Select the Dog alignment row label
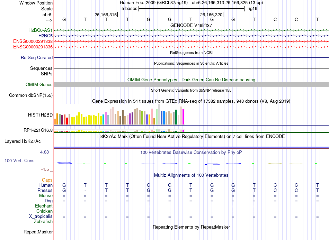The height and width of the screenshot is (240, 329). tap(48, 201)
